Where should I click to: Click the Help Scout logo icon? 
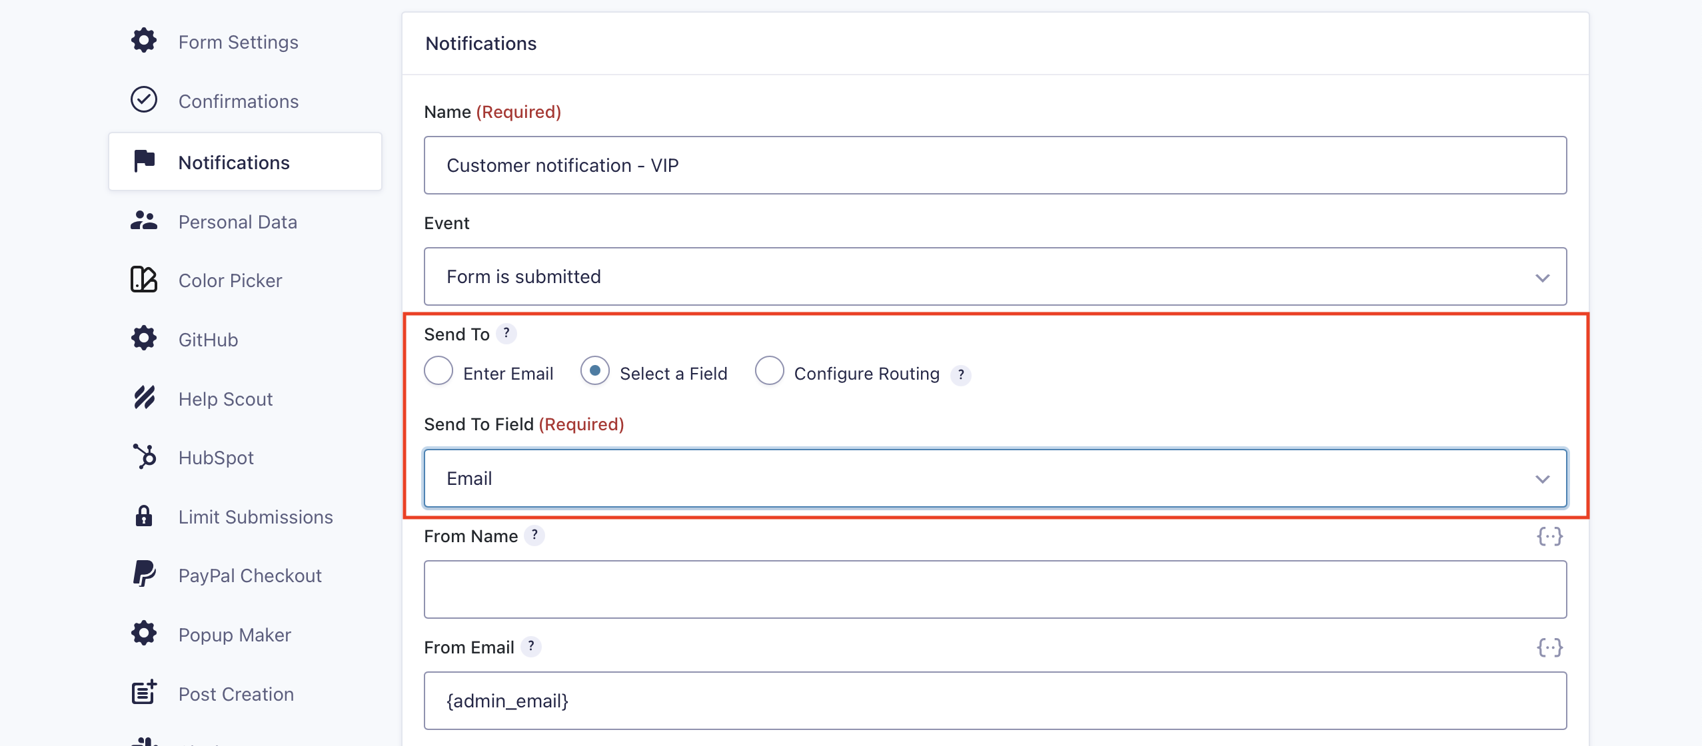144,398
